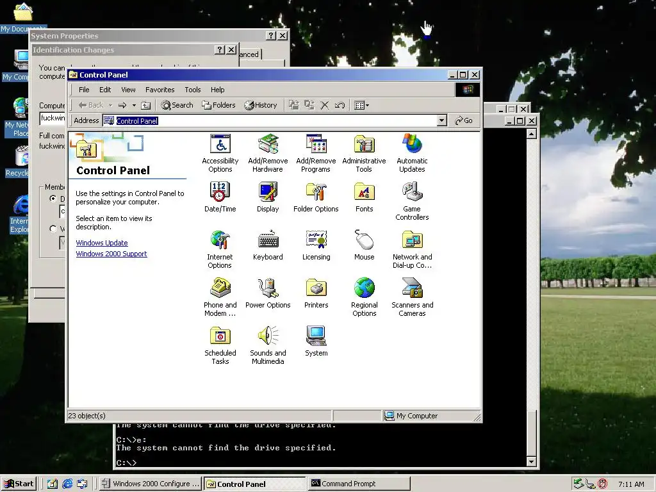656x492 pixels.
Task: Open Mouse applet
Action: pos(364,245)
